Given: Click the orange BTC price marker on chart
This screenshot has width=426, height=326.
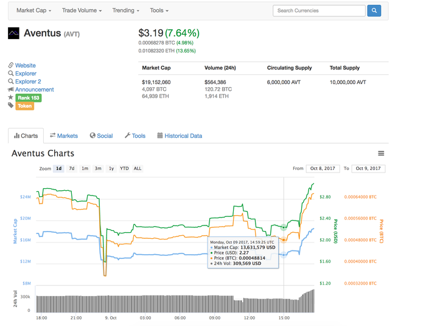Looking at the screenshot, I should [x=284, y=239].
